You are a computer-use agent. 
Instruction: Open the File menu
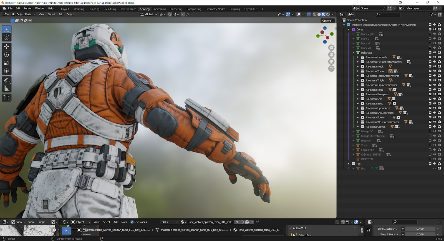tap(10, 8)
